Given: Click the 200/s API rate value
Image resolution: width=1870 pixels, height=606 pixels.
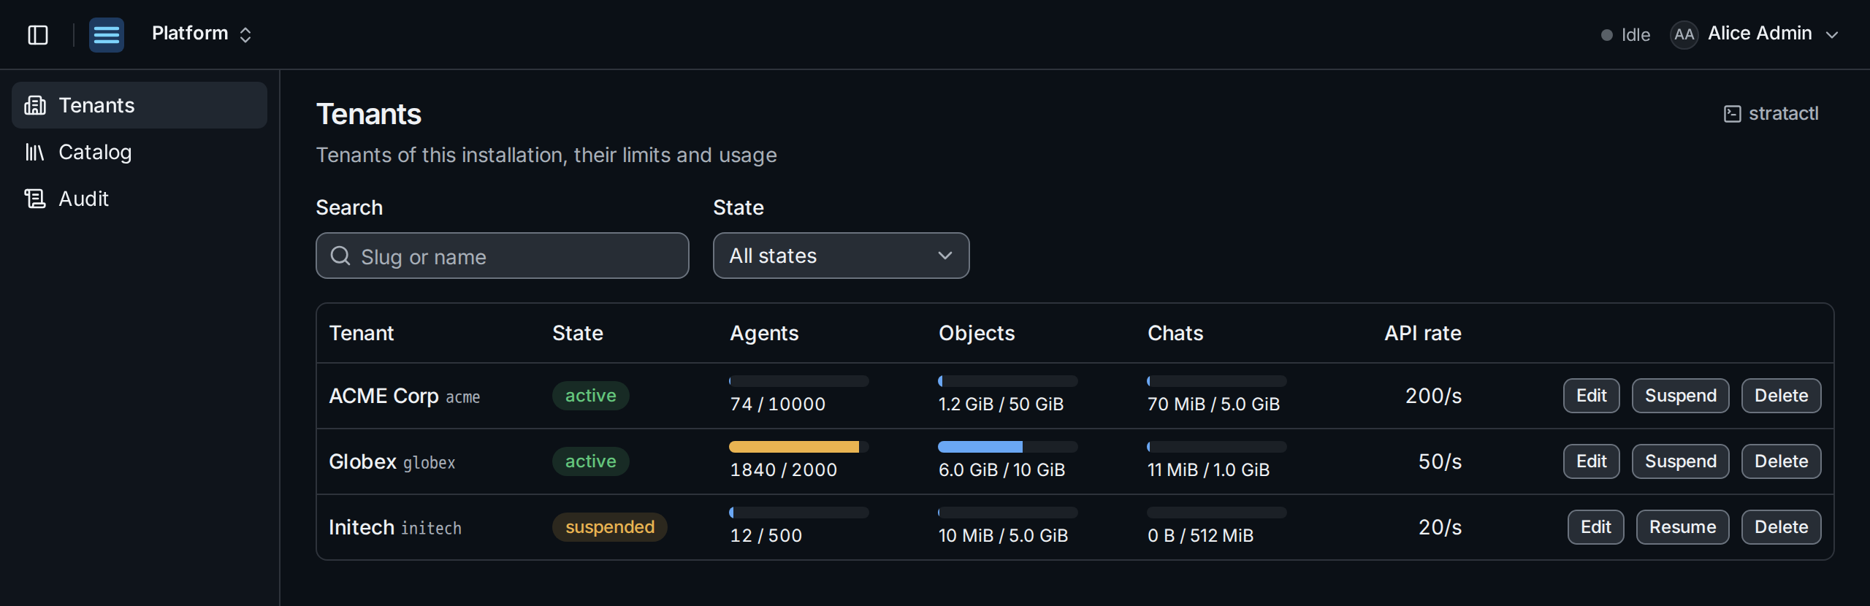Looking at the screenshot, I should (x=1433, y=396).
